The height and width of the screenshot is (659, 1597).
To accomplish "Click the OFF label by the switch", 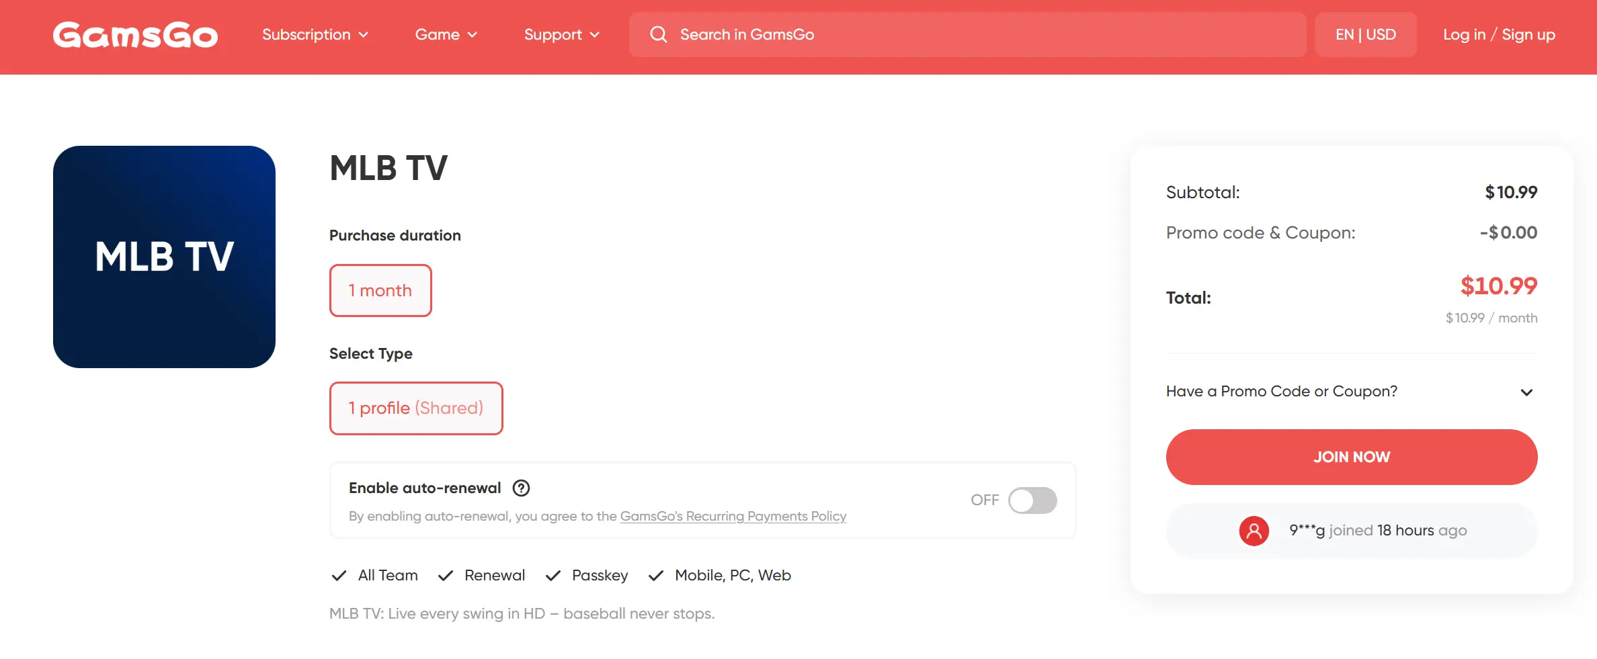I will 985,500.
